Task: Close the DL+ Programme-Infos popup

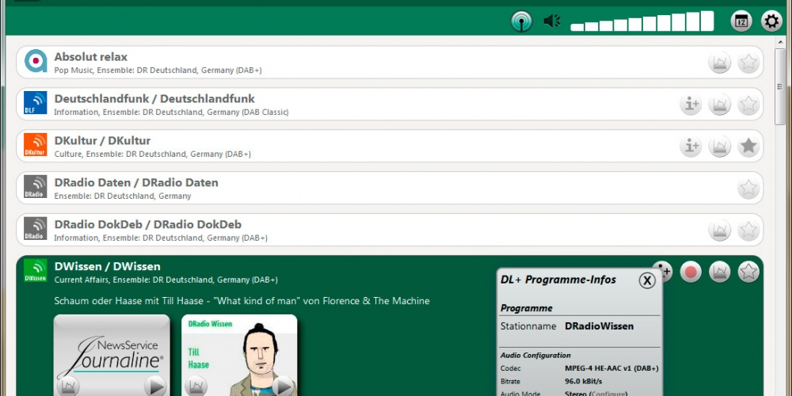Action: point(647,280)
